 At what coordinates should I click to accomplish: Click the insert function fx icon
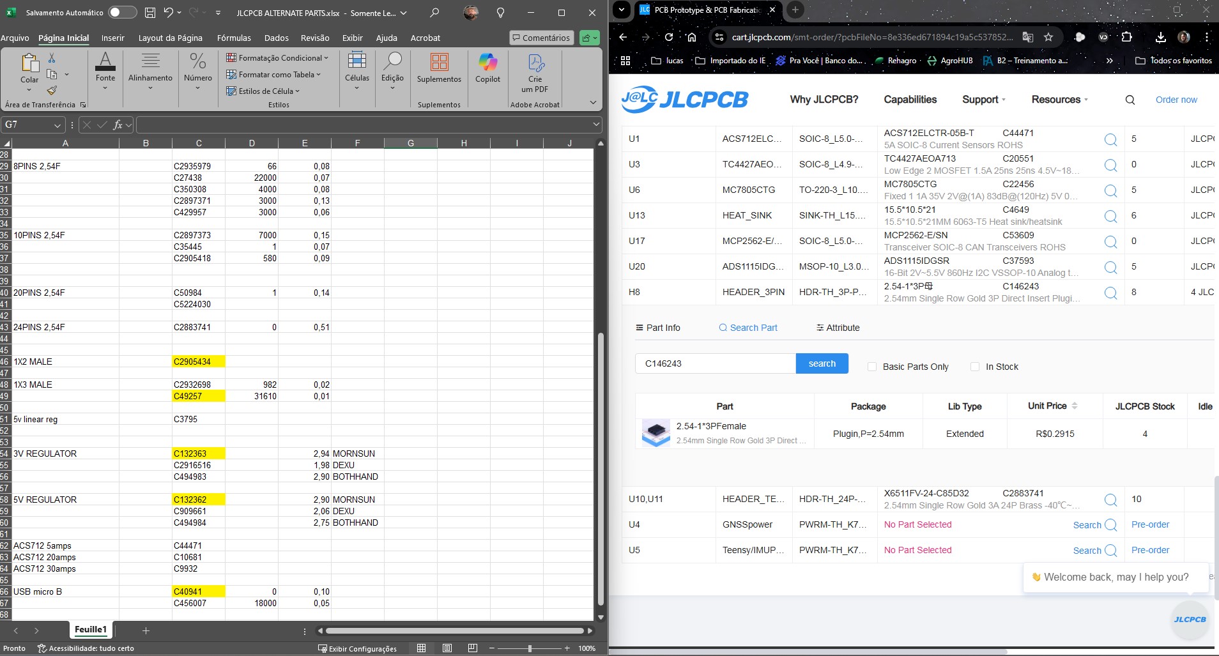coord(118,125)
